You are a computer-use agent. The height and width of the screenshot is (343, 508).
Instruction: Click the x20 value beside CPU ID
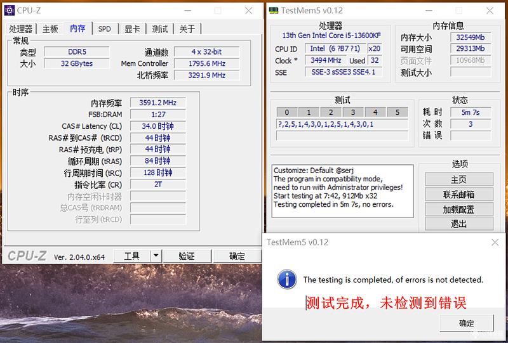click(375, 49)
